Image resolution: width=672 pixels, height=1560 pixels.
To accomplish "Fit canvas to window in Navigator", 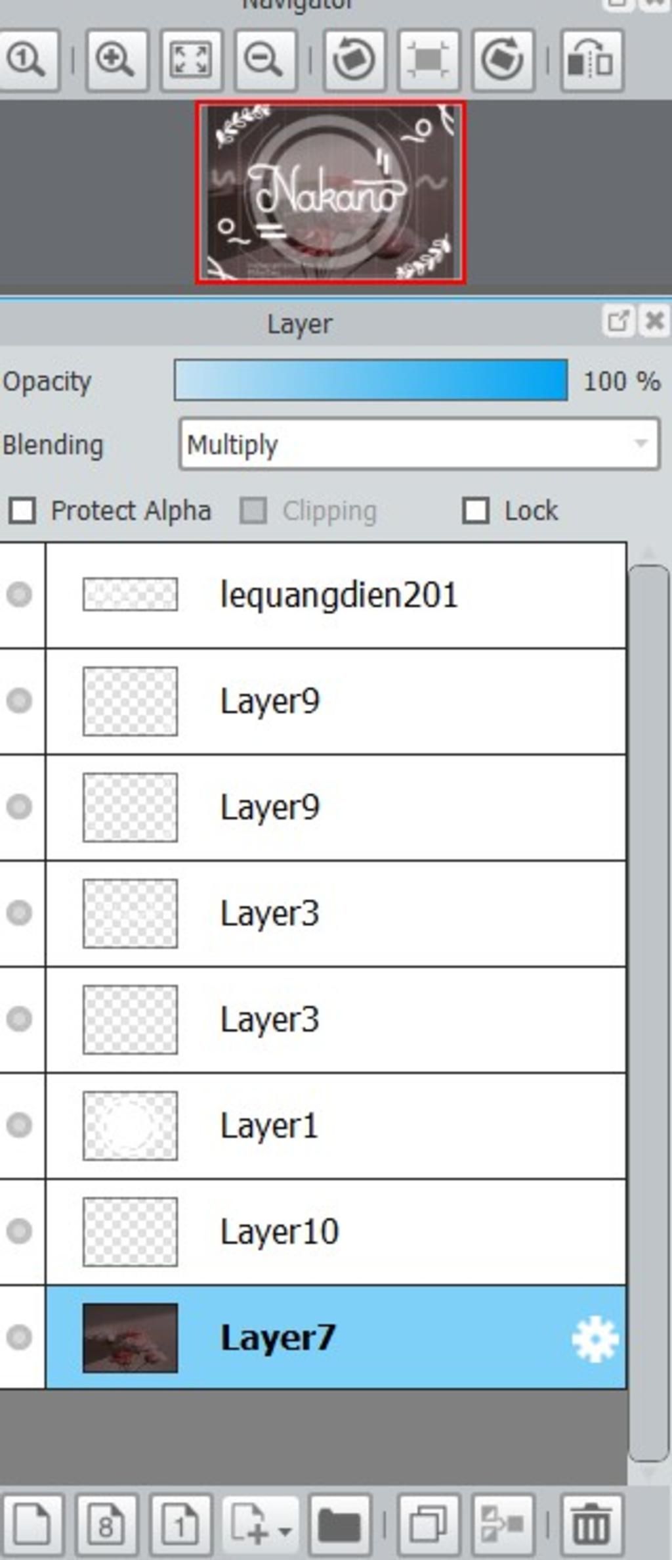I will tap(190, 60).
